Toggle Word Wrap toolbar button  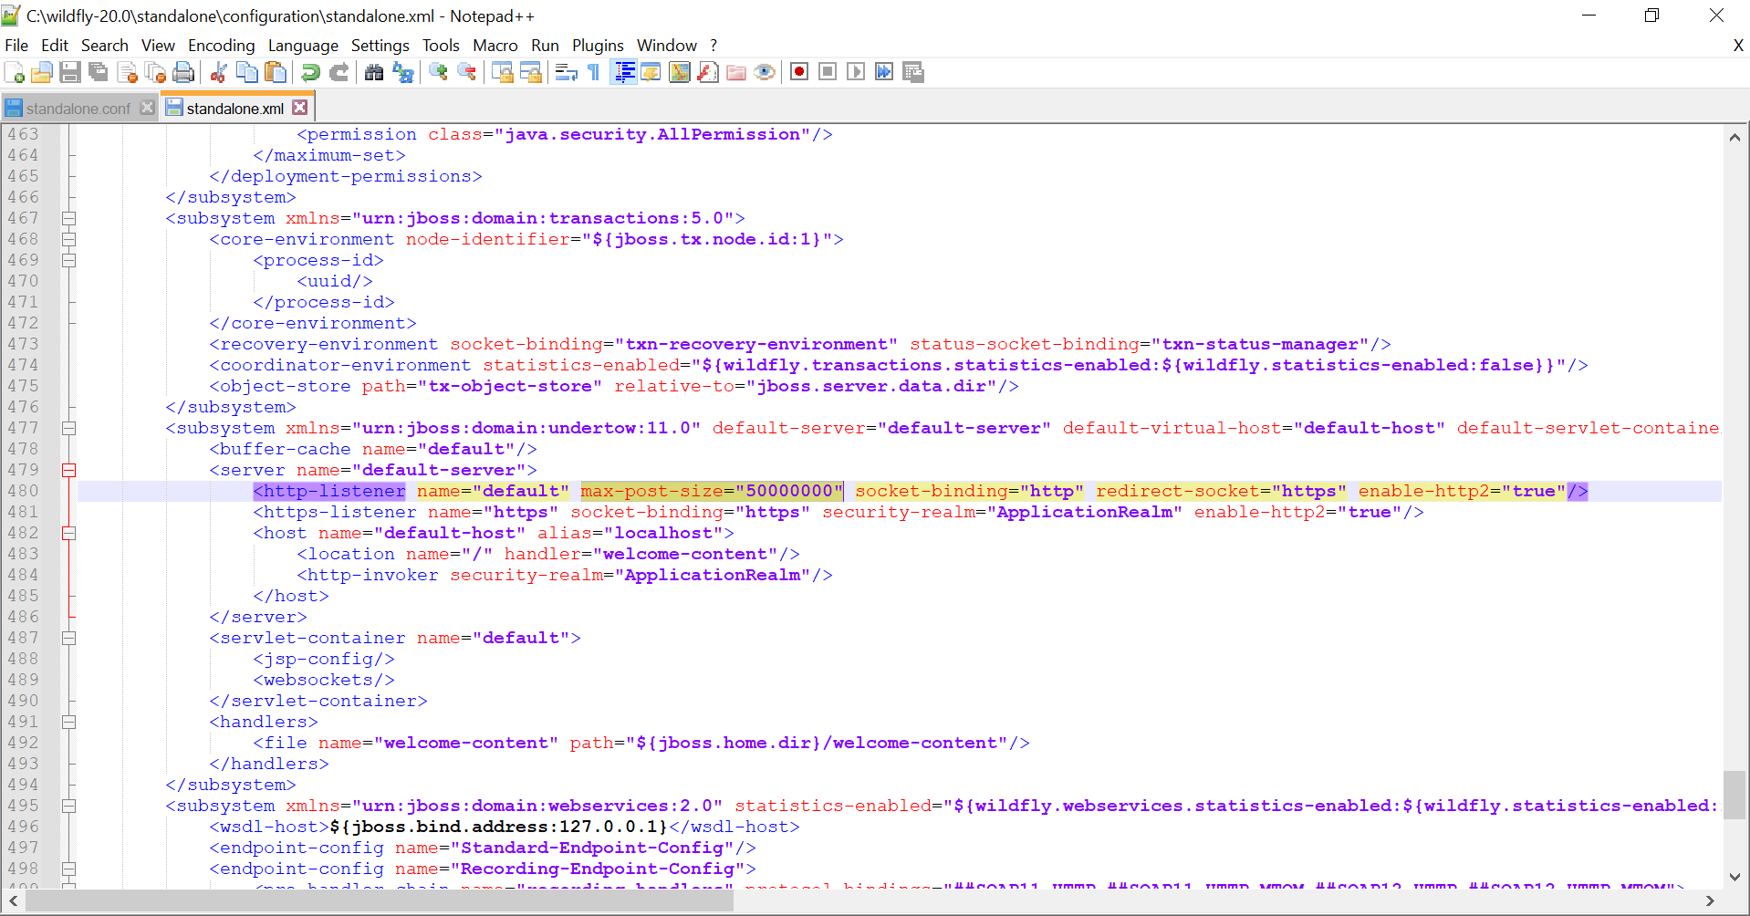(x=566, y=72)
